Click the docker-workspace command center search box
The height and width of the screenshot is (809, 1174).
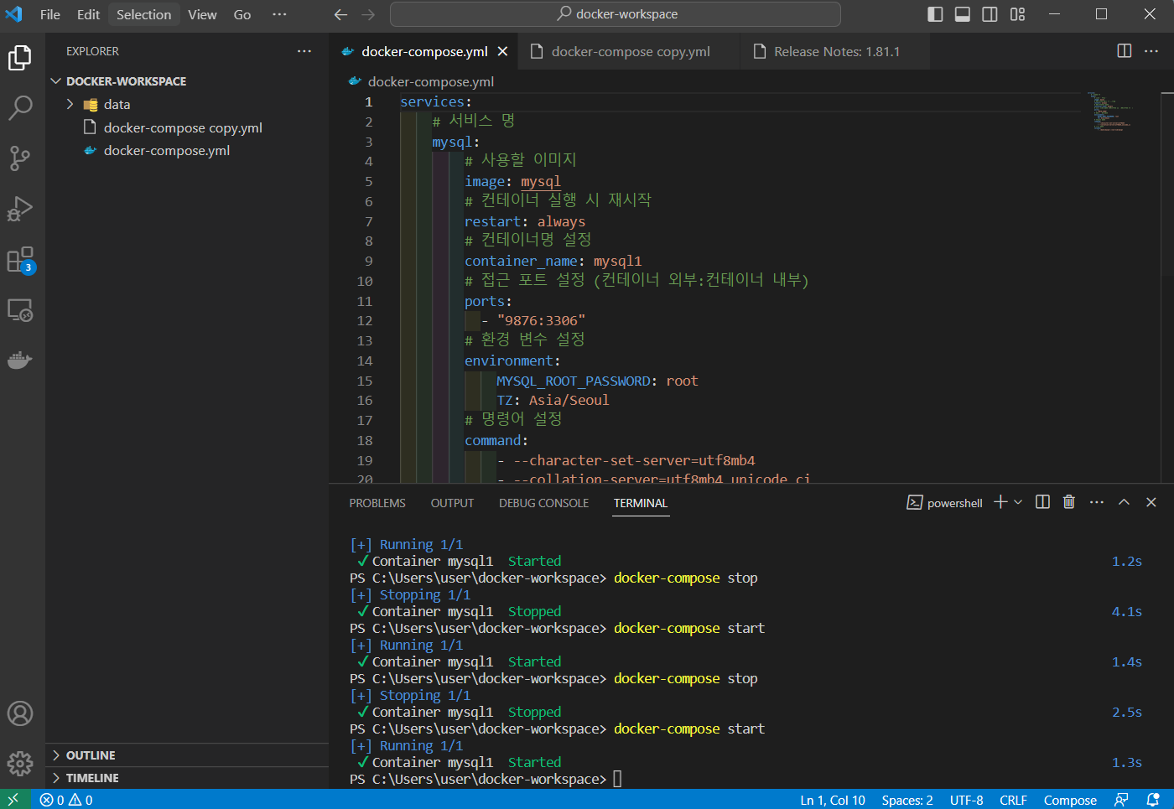(x=615, y=14)
